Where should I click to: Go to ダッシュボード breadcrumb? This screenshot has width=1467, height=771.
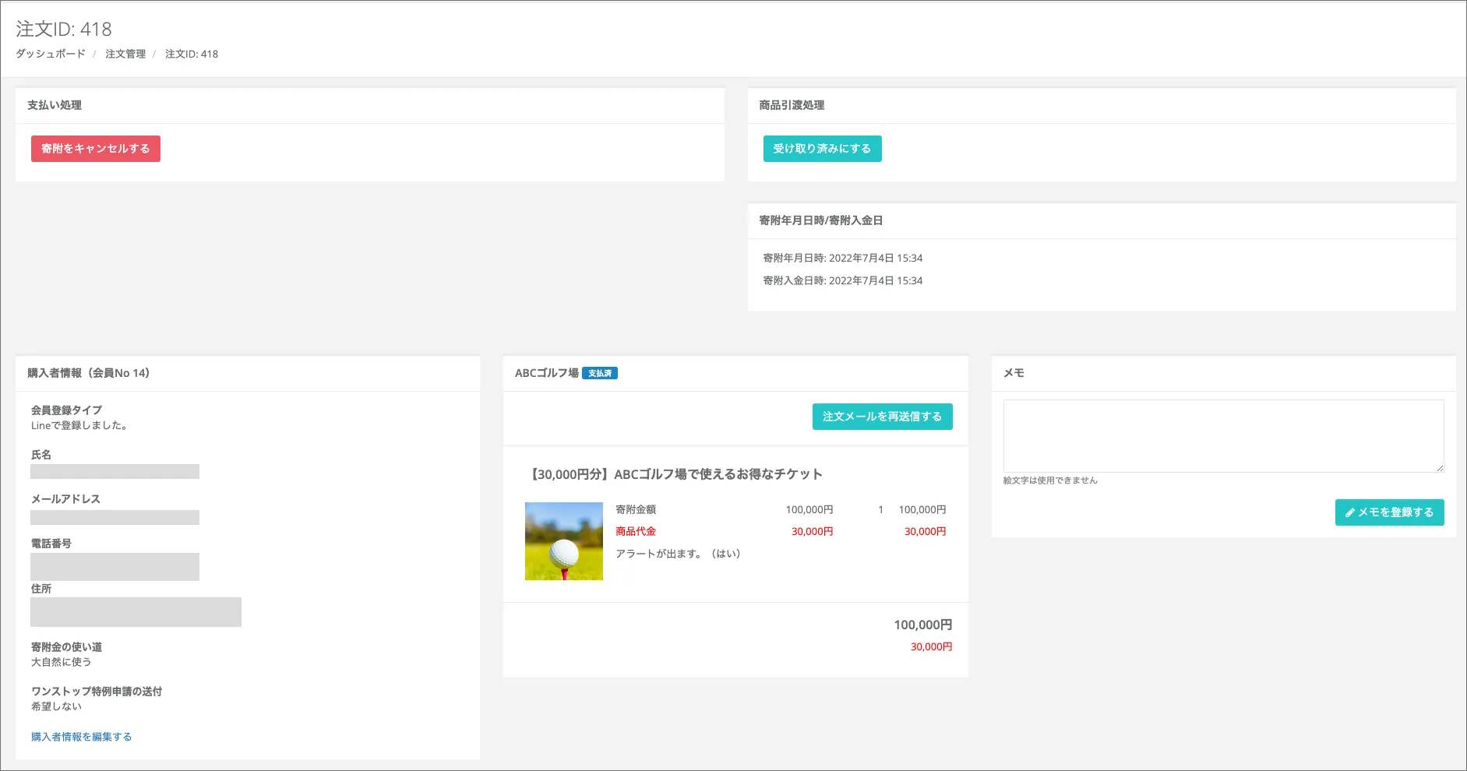[x=51, y=54]
